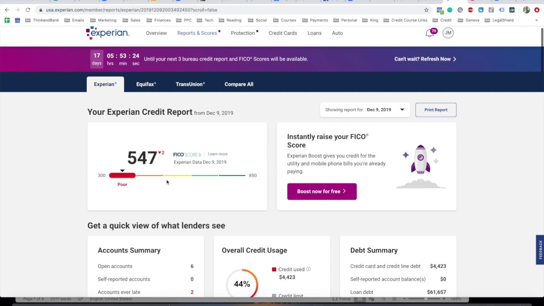
Task: Click the Print Report button
Action: (x=436, y=110)
